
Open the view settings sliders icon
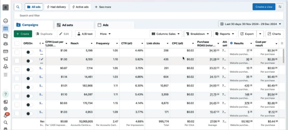[x=280, y=7]
